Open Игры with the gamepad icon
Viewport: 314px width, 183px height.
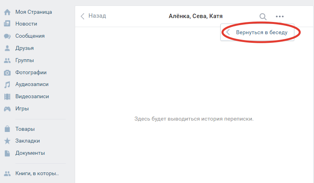point(7,109)
